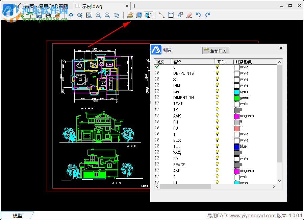304x220 pixels.
Task: Change the win layer cyan color swatch
Action: point(236,91)
